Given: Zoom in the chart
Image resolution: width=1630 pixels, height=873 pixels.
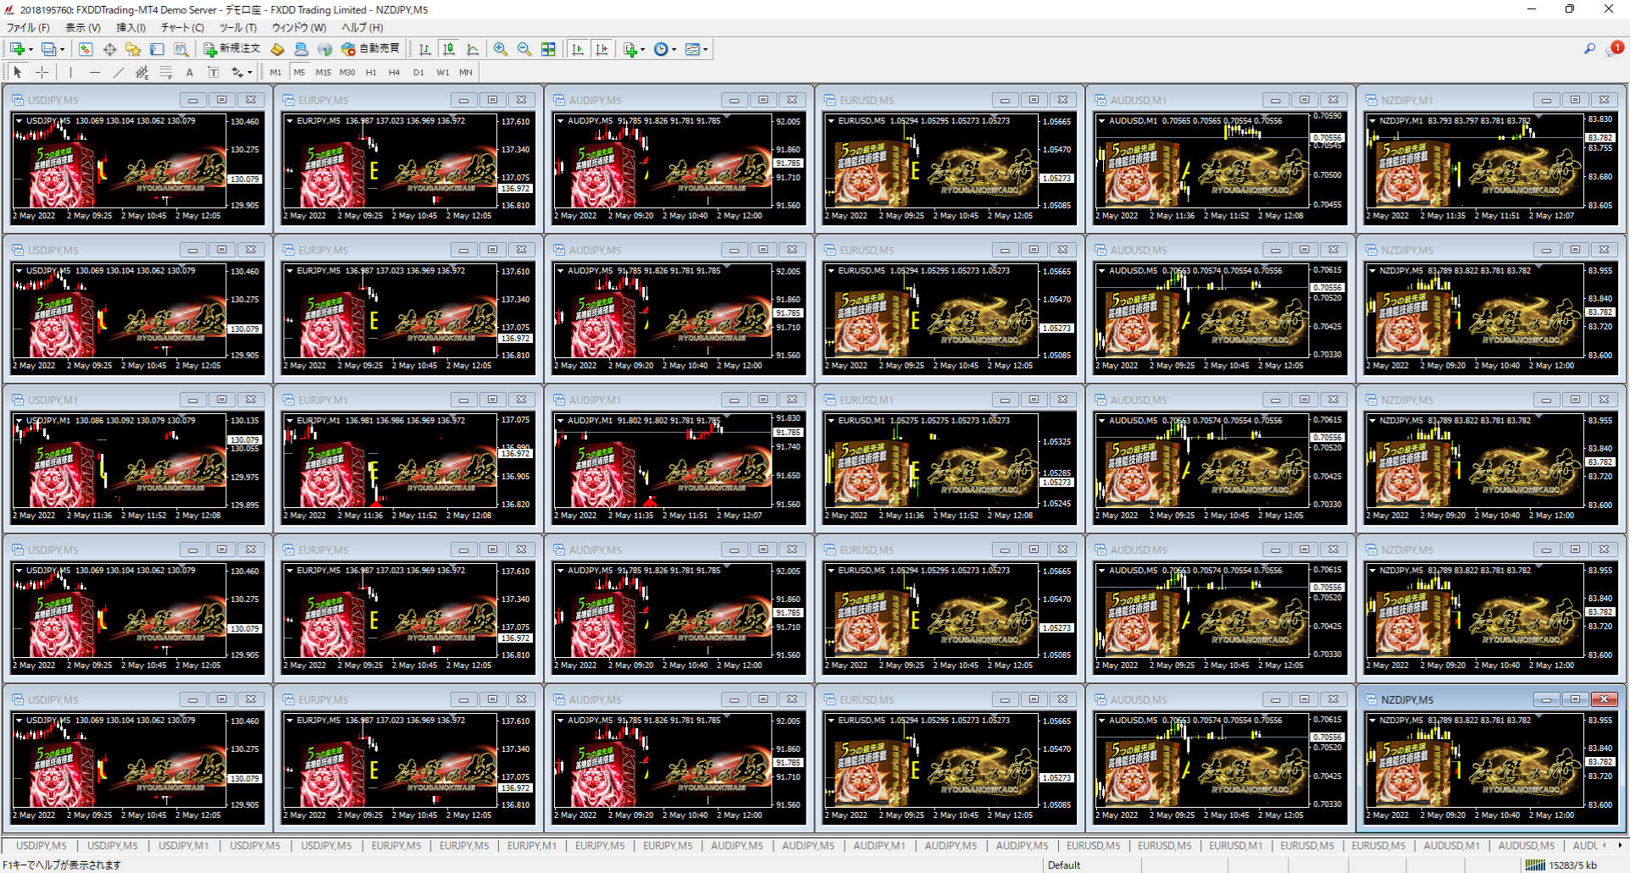Looking at the screenshot, I should coord(501,49).
